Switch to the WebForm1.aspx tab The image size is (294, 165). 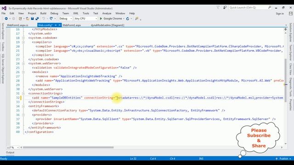click(72, 25)
